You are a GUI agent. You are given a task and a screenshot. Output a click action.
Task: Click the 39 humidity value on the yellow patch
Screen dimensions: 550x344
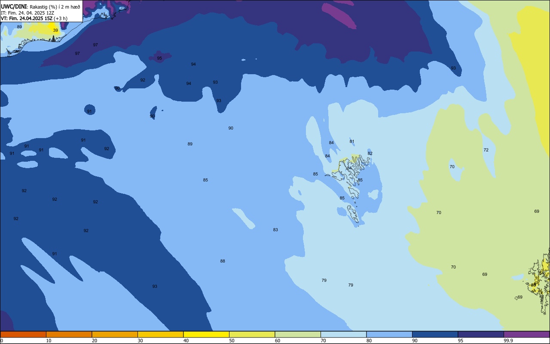coord(55,30)
